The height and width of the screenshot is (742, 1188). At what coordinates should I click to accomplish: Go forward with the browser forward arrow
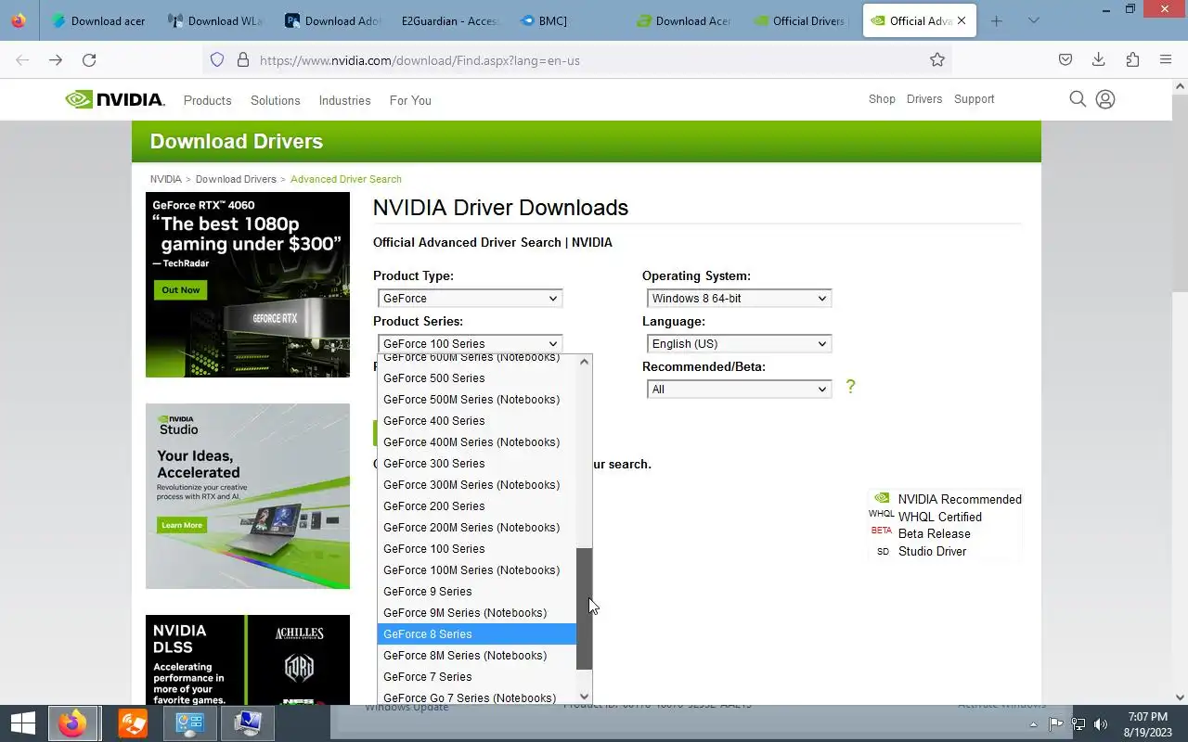(x=56, y=59)
